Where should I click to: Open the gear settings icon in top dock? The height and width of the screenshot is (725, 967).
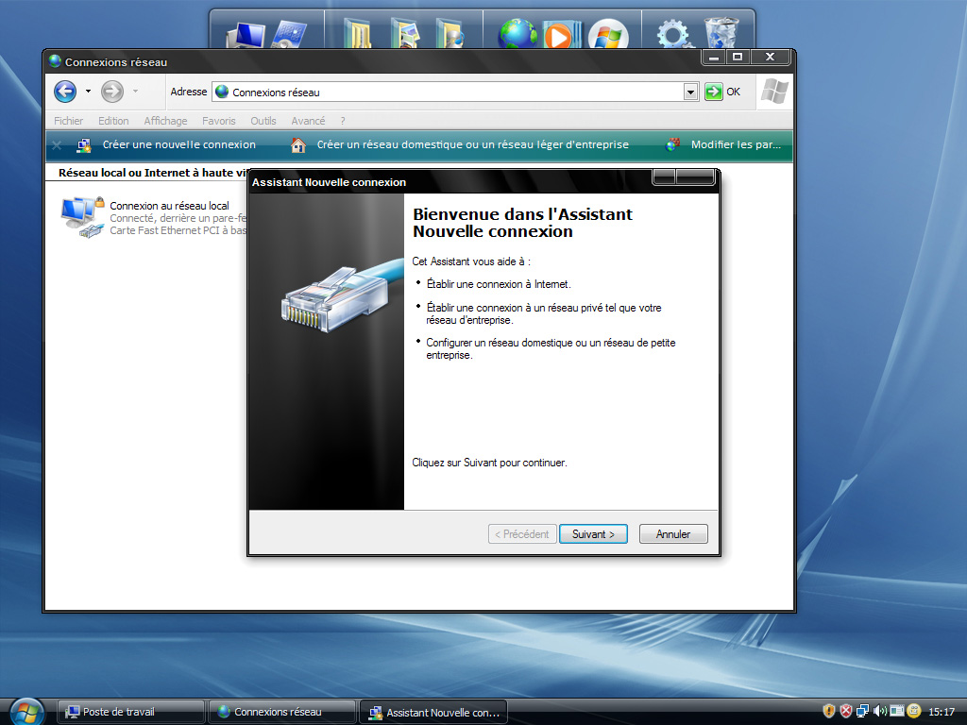tap(672, 35)
